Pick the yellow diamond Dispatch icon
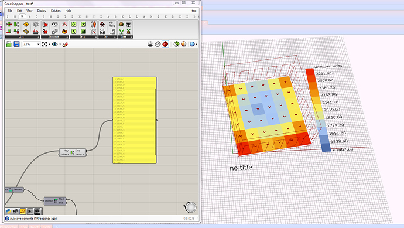The height and width of the screenshot is (228, 404). click(x=26, y=24)
